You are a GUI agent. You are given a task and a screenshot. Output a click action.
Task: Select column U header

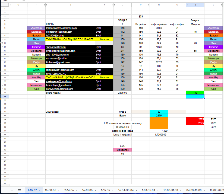(x=195, y=5)
